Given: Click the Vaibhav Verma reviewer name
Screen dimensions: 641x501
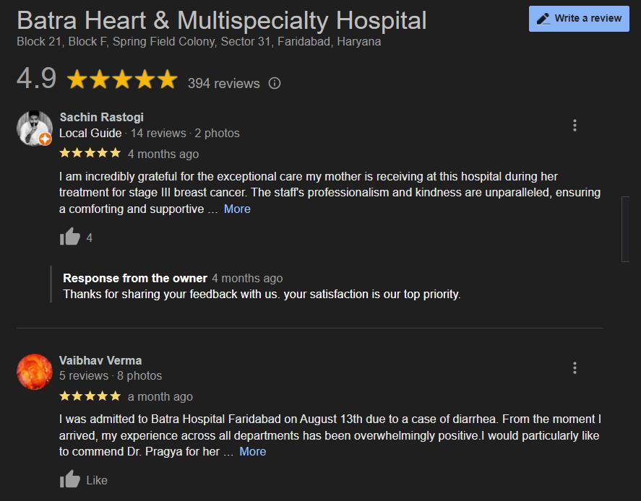Looking at the screenshot, I should coord(100,360).
